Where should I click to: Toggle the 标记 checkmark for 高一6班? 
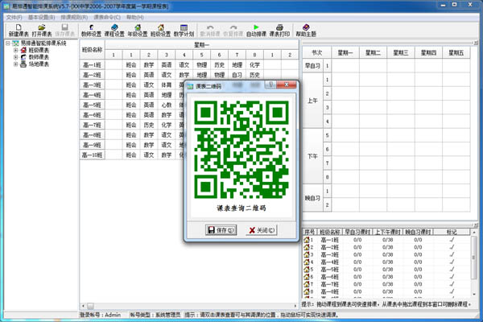pyautogui.click(x=452, y=277)
